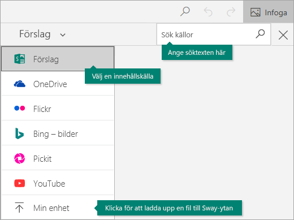
Task: Click Min enhet to upload a file
Action: [58, 208]
